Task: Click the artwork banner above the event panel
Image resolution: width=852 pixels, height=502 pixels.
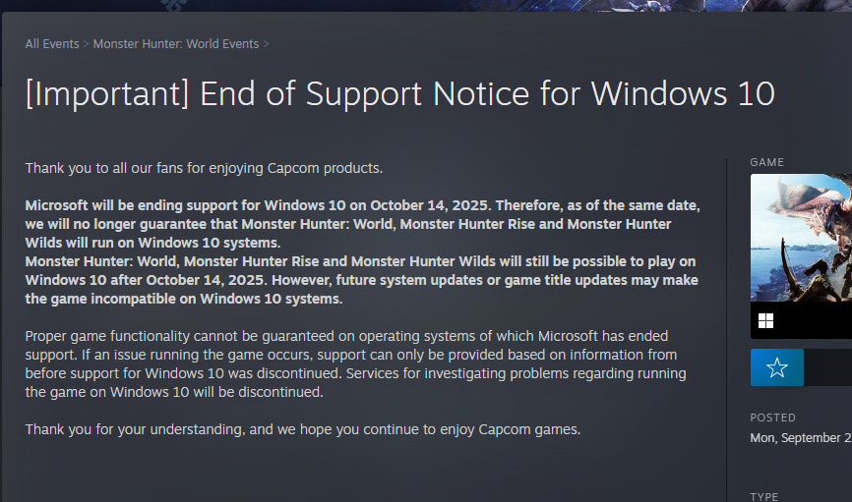Action: 426,6
